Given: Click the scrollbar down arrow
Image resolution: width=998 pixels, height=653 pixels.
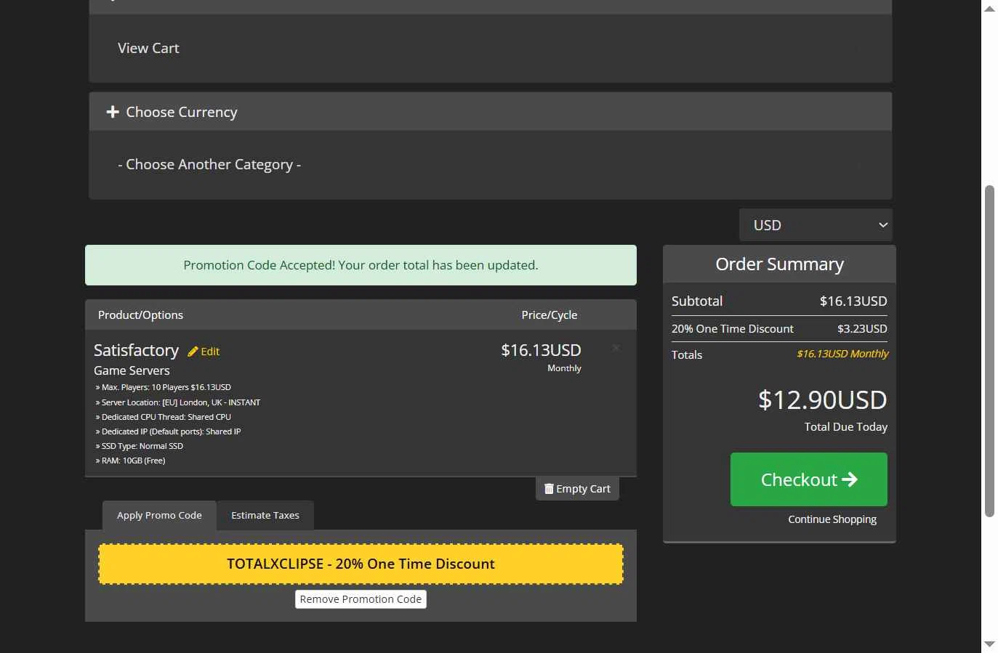Looking at the screenshot, I should 989,644.
